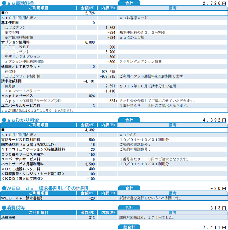Select the 合計 badge beside au電話料金
This screenshot has height=230, width=228.
(129, 3)
